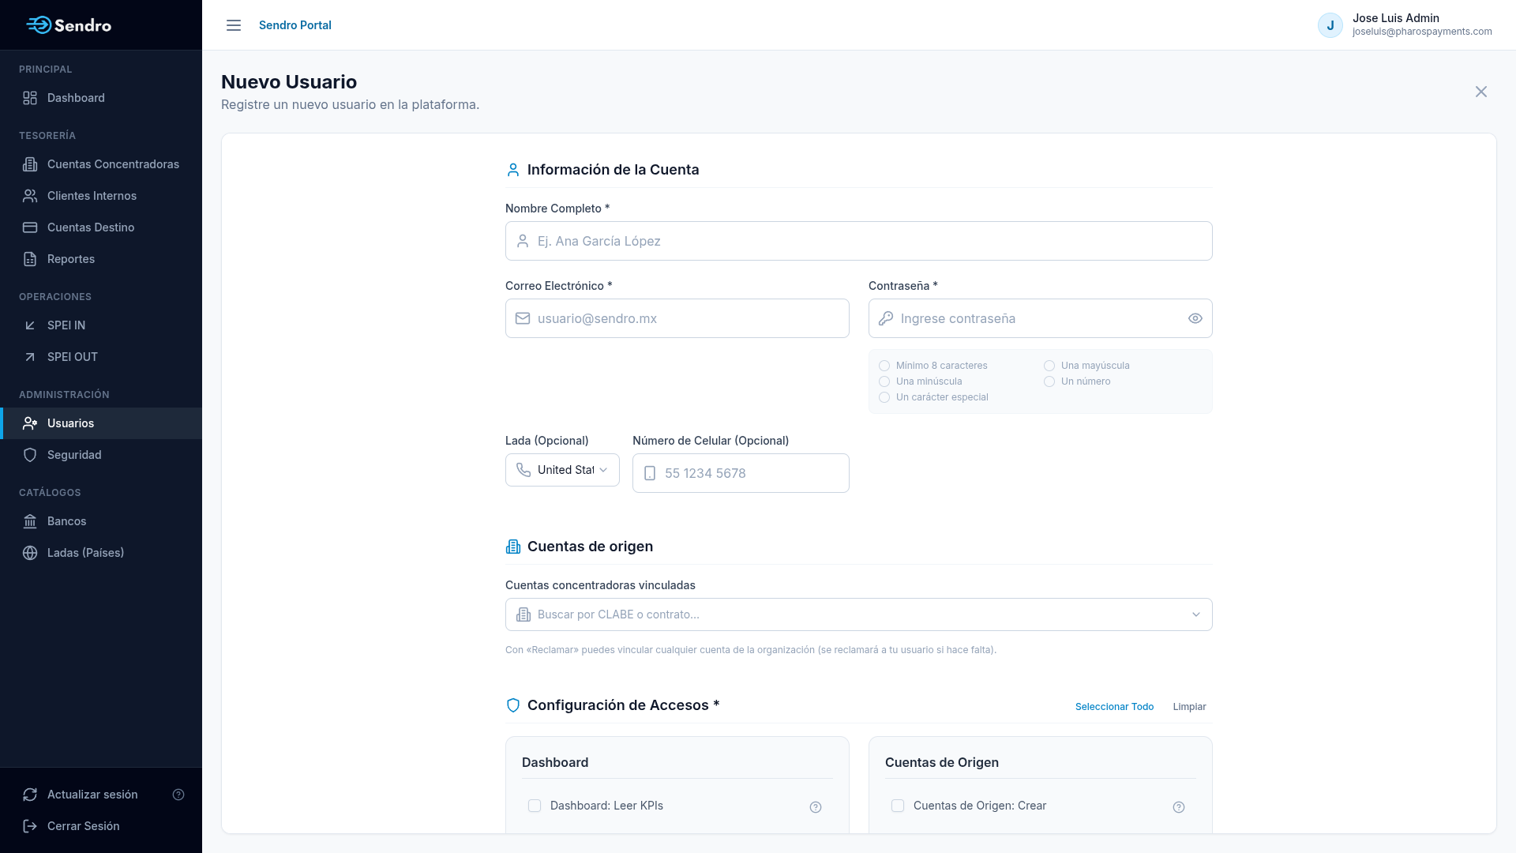1516x853 pixels.
Task: Click help icon for Dashboard: Leer KPIs
Action: tap(816, 807)
